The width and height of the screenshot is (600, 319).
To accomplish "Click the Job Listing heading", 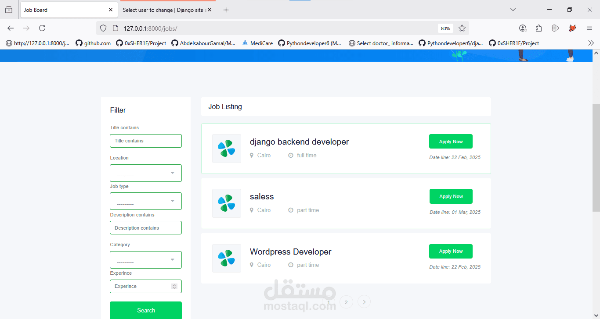I will tap(225, 107).
